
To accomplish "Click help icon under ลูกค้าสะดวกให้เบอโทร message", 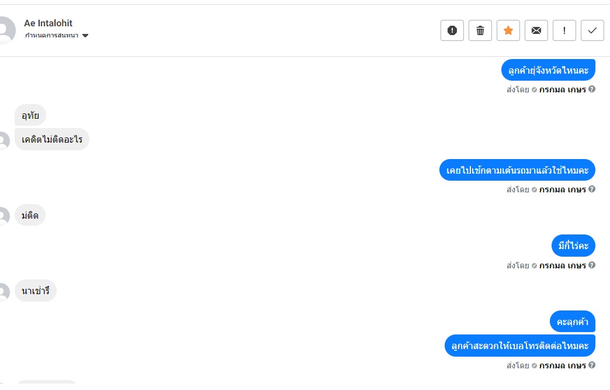I will pos(592,365).
